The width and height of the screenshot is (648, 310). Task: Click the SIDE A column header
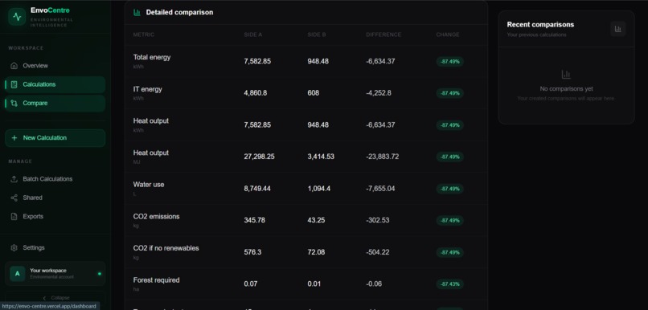click(253, 35)
